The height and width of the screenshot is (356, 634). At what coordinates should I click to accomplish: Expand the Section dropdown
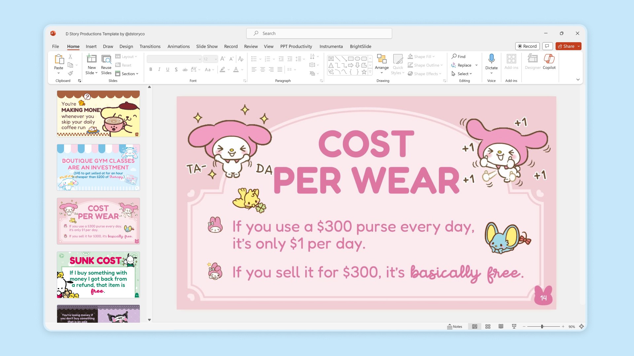click(x=127, y=74)
